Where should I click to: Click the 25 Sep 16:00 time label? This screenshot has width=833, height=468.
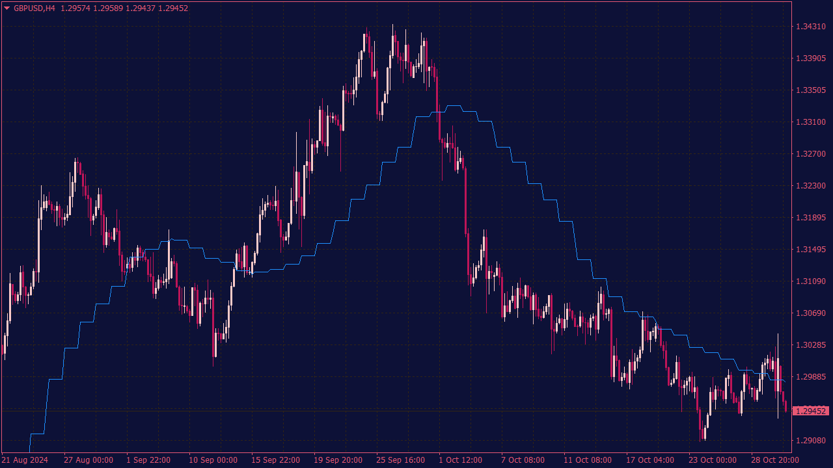point(400,460)
